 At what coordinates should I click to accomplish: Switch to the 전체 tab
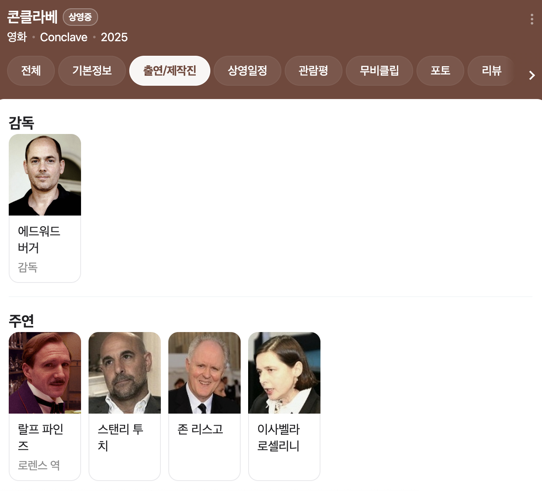pos(31,71)
